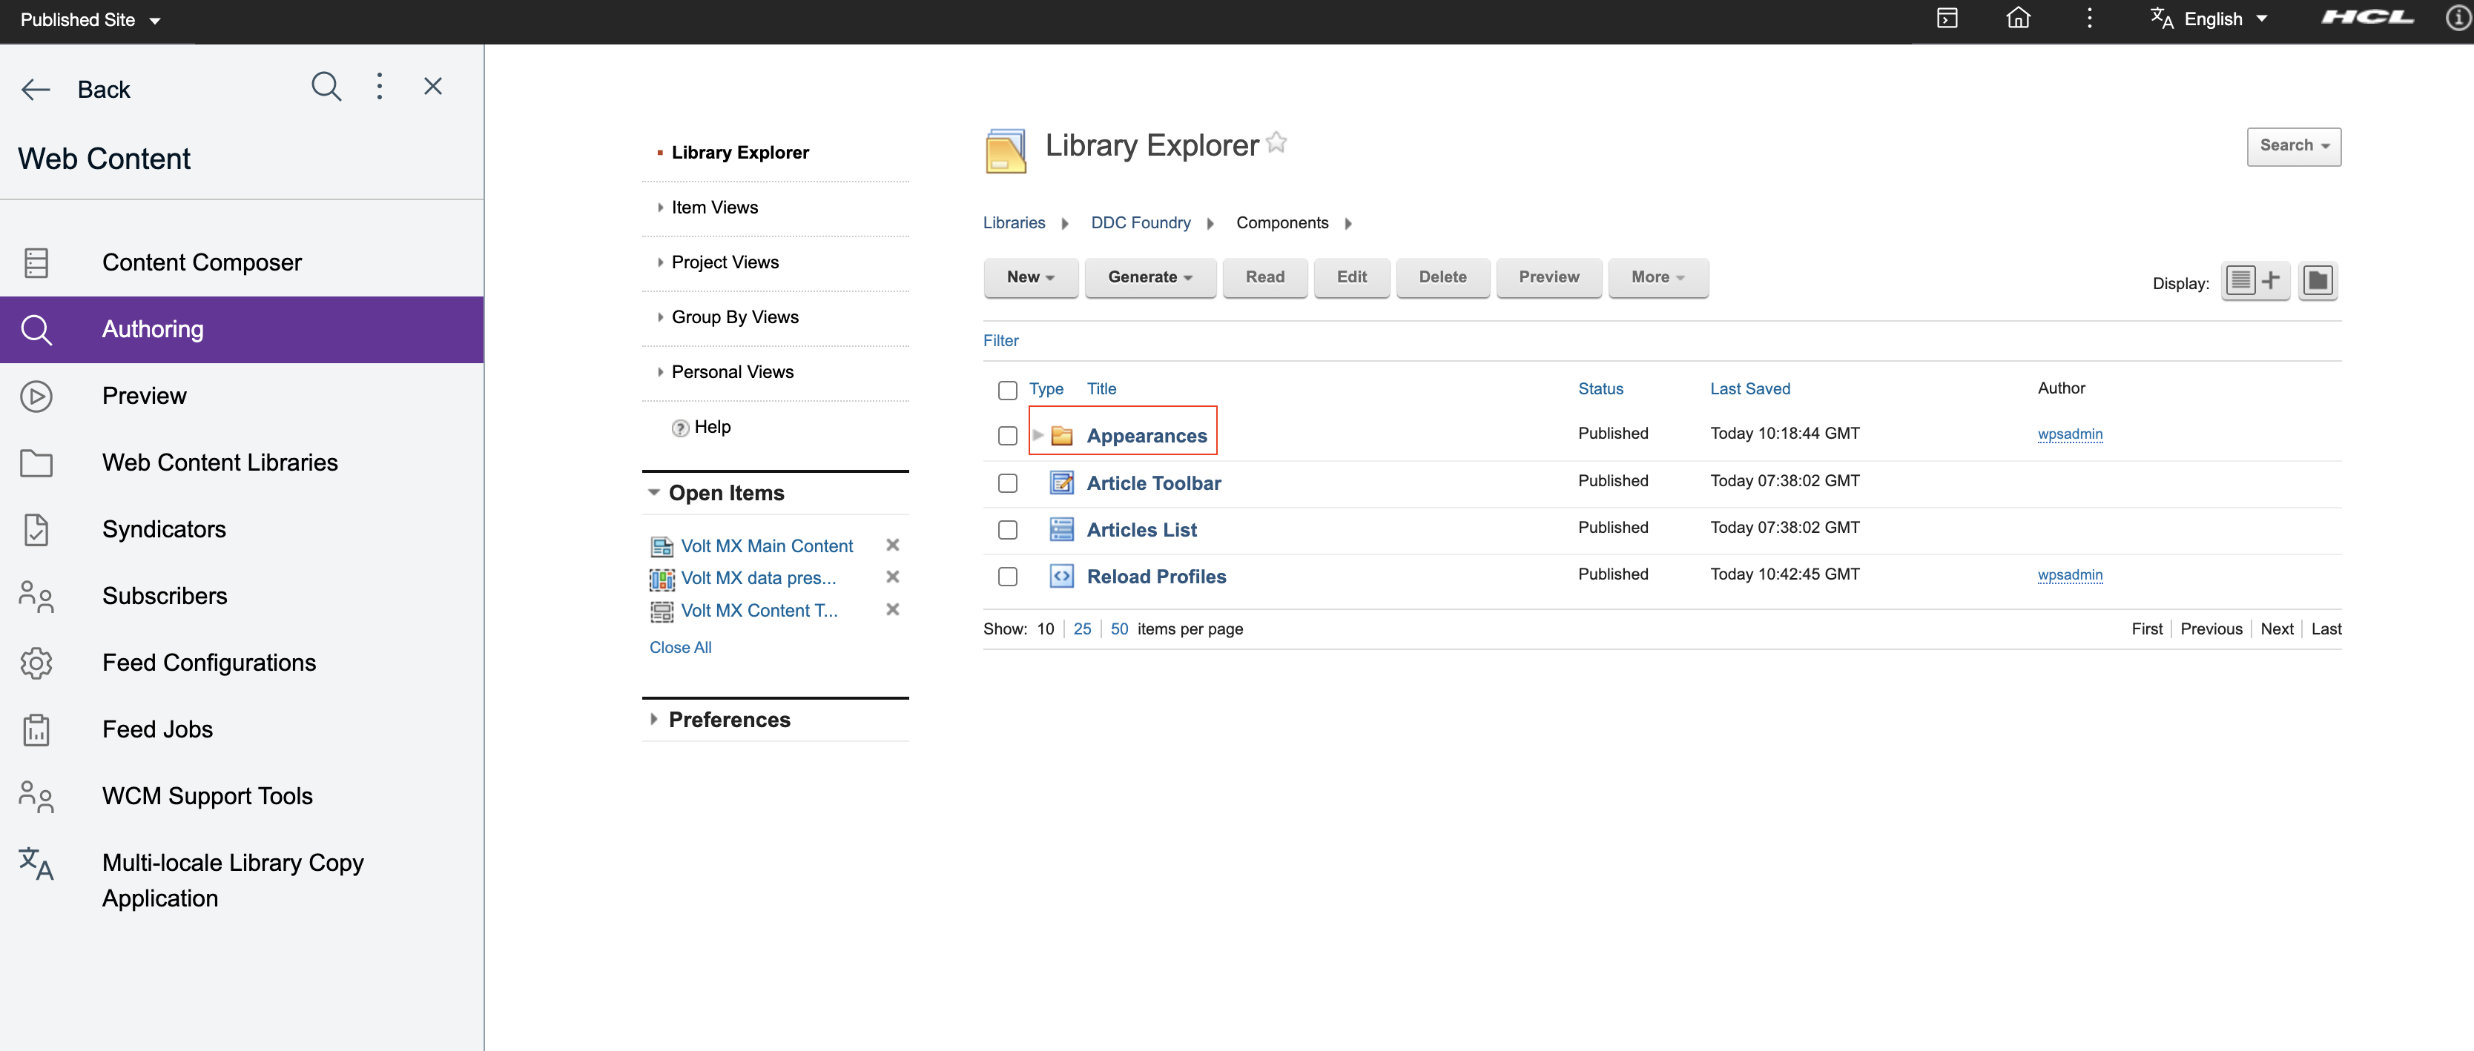Screen dimensions: 2474x1051
Task: Close the Volt MX Main Content open item
Action: [x=892, y=546]
